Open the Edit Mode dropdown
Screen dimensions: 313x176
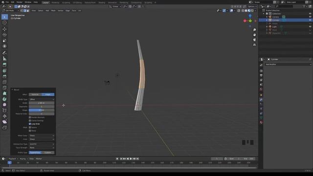[x=10, y=11]
